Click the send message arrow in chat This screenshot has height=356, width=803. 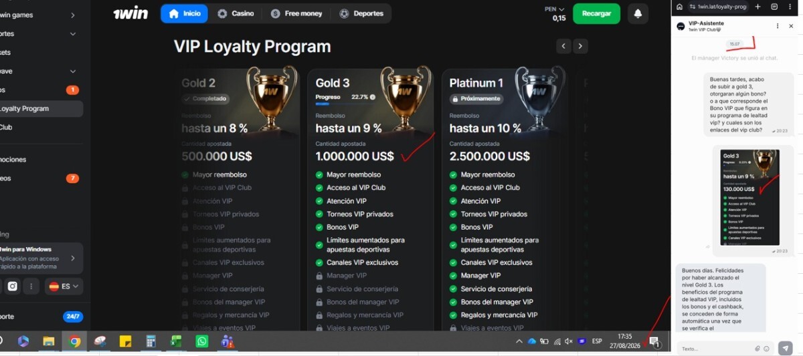(x=785, y=349)
